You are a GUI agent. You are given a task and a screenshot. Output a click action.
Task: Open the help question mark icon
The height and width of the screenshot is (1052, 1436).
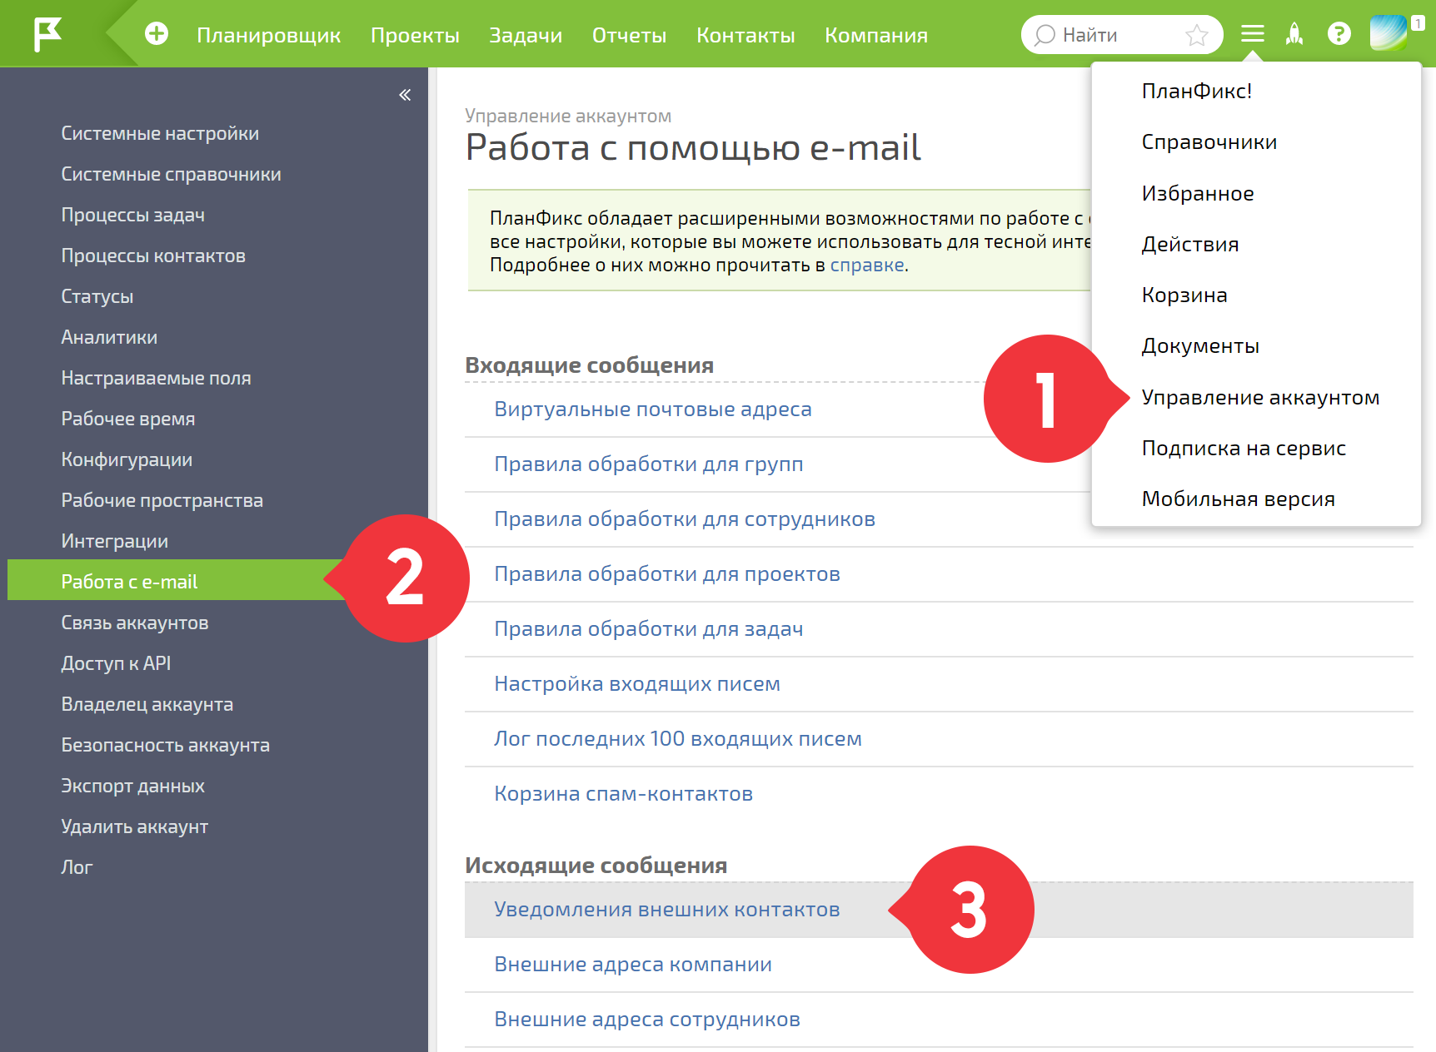click(1339, 34)
